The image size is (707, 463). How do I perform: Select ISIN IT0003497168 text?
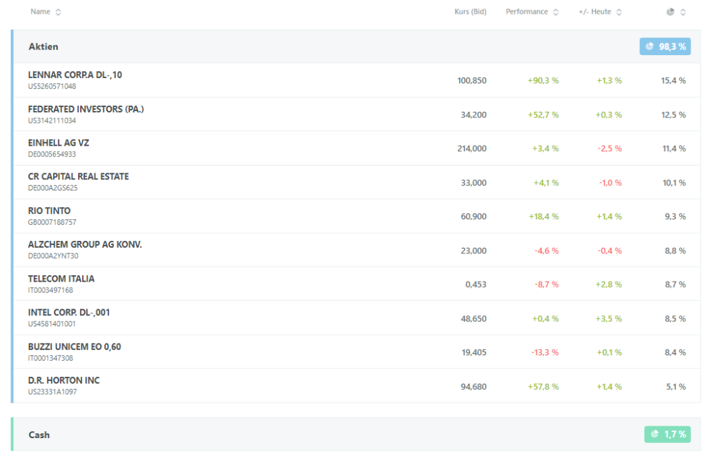pyautogui.click(x=50, y=290)
